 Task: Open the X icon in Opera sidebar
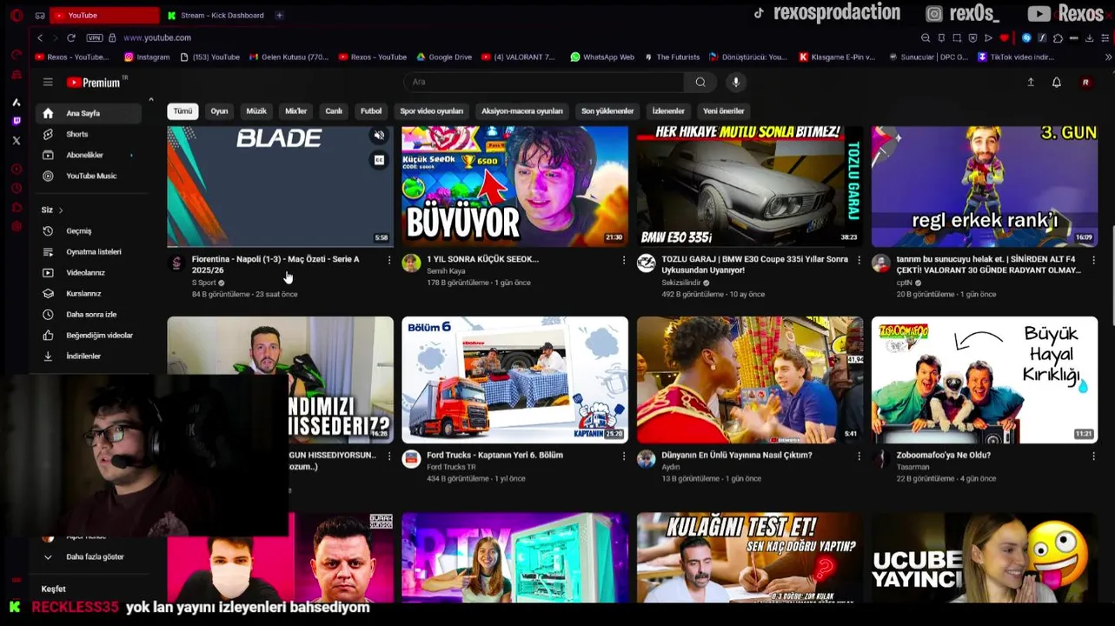point(17,140)
